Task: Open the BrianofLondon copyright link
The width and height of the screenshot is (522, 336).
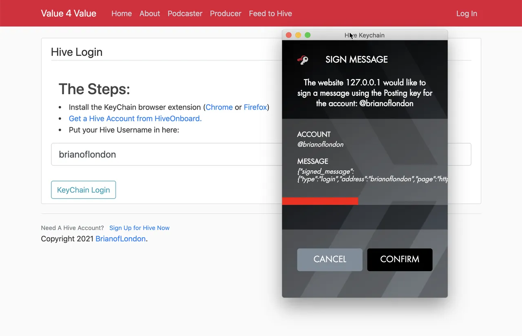Action: point(120,239)
